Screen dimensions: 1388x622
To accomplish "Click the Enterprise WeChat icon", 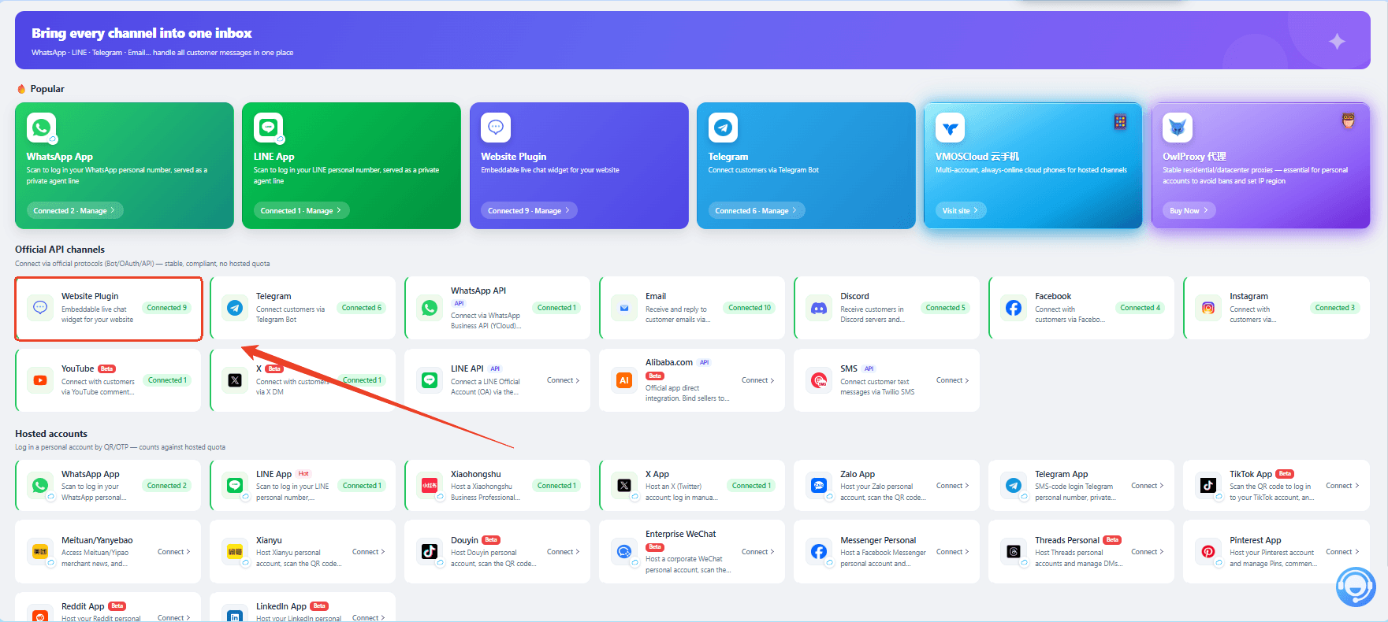I will (x=624, y=552).
